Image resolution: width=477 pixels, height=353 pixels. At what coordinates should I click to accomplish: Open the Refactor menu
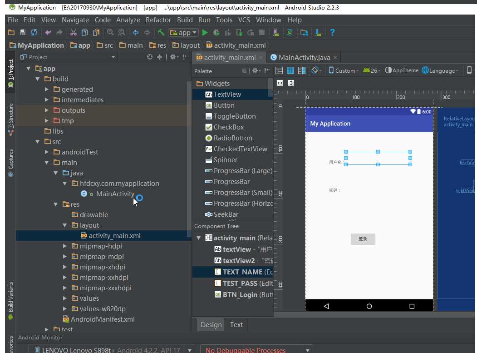[158, 20]
